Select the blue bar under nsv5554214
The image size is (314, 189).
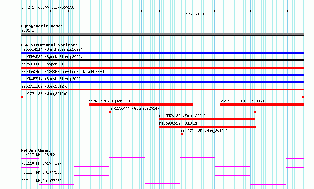[x=162, y=53]
